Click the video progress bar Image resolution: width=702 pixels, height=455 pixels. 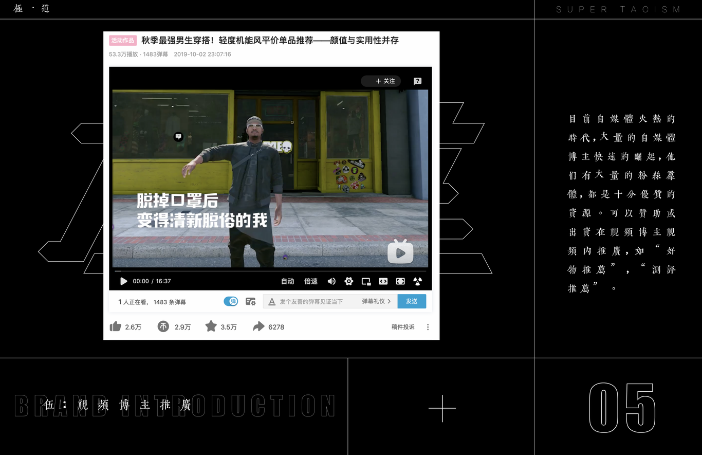tap(270, 271)
